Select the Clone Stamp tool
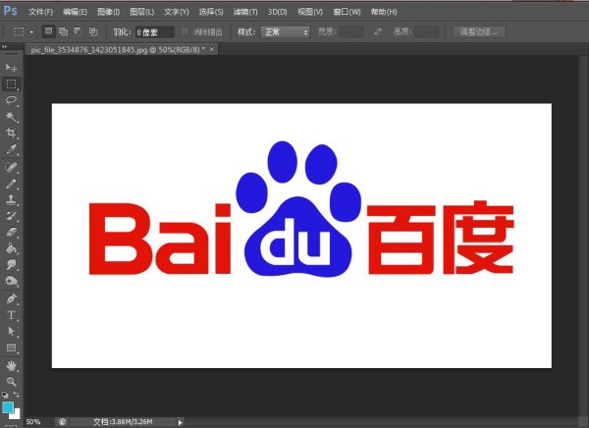Image resolution: width=589 pixels, height=428 pixels. pos(11,199)
